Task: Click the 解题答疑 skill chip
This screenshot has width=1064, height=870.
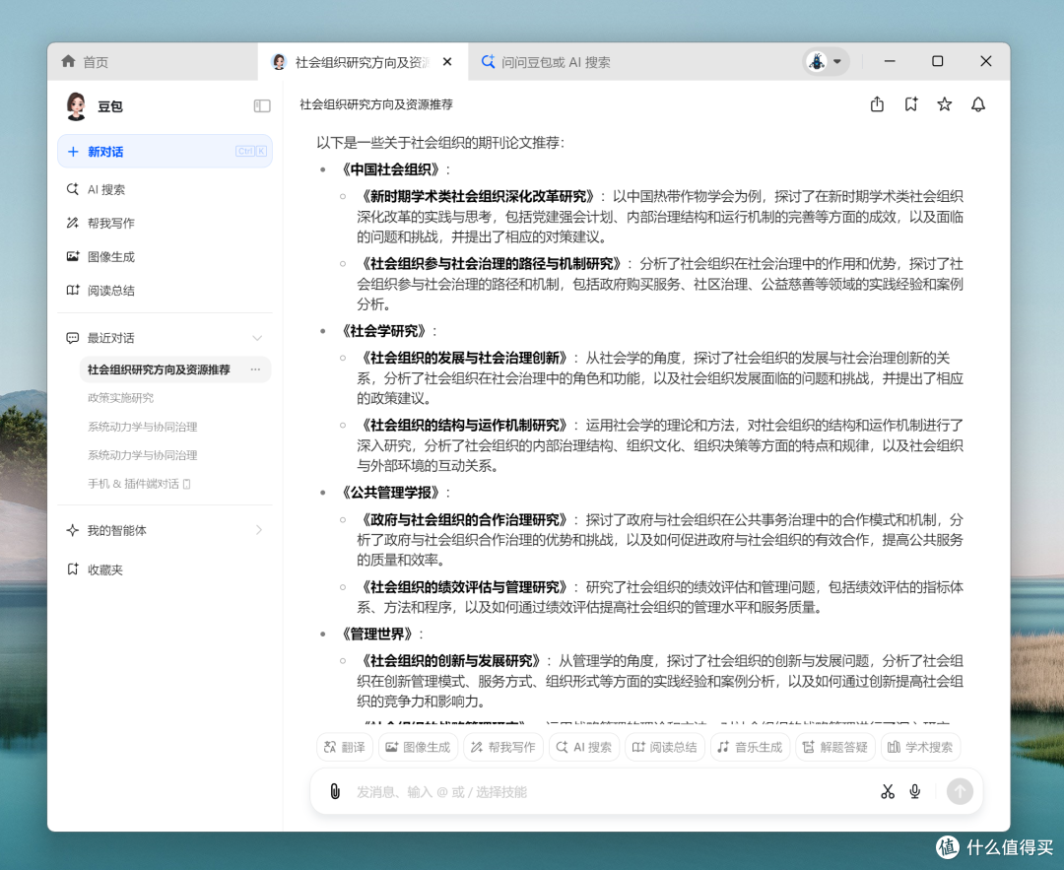Action: [835, 747]
